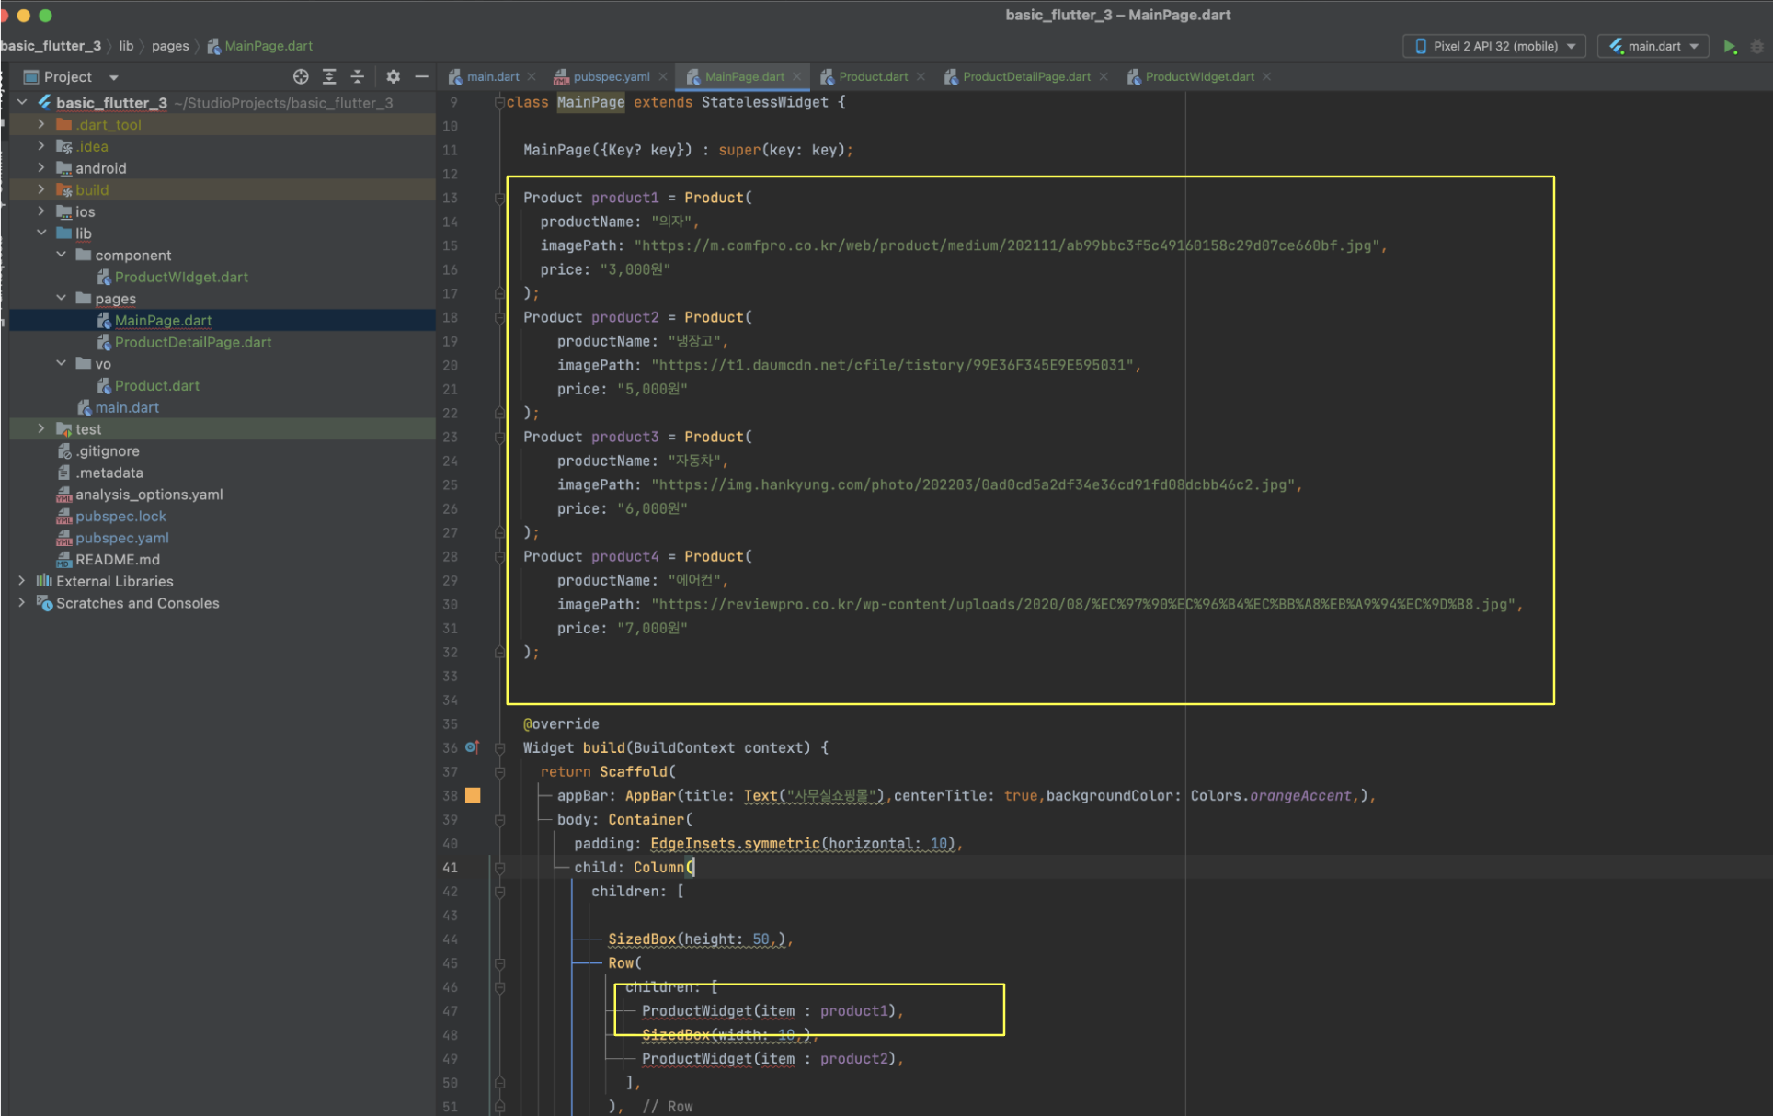Image resolution: width=1773 pixels, height=1116 pixels.
Task: Click the orange color swatch on line 38
Action: (x=473, y=795)
